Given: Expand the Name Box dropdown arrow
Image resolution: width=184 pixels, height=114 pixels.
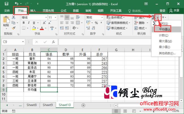Looking at the screenshot, I should tap(23, 42).
